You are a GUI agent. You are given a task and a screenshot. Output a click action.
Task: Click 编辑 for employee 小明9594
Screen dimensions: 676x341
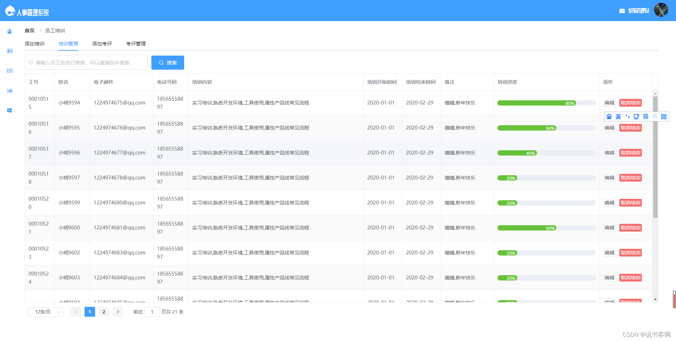tap(609, 103)
